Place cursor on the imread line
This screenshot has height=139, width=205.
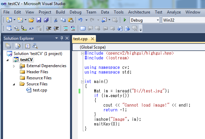pos(131,91)
